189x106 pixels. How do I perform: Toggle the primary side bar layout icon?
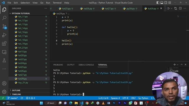[x=158, y=3]
